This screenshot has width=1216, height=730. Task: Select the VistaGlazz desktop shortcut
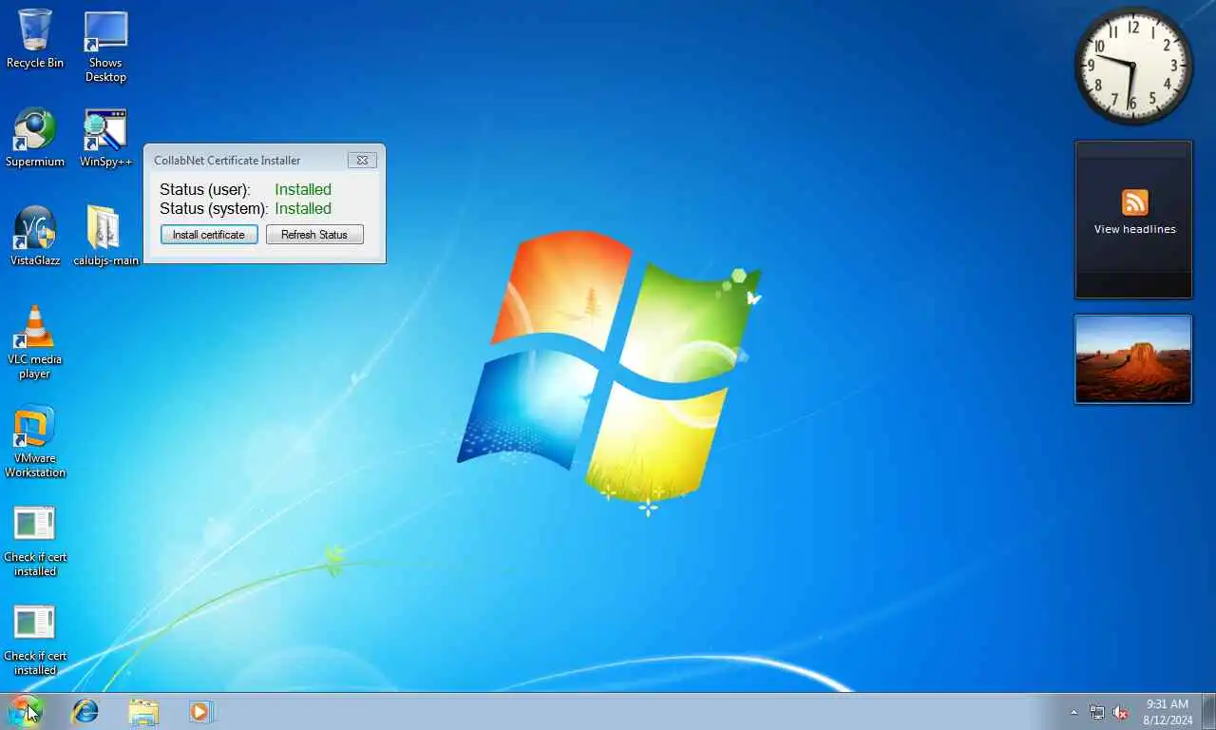[x=35, y=236]
